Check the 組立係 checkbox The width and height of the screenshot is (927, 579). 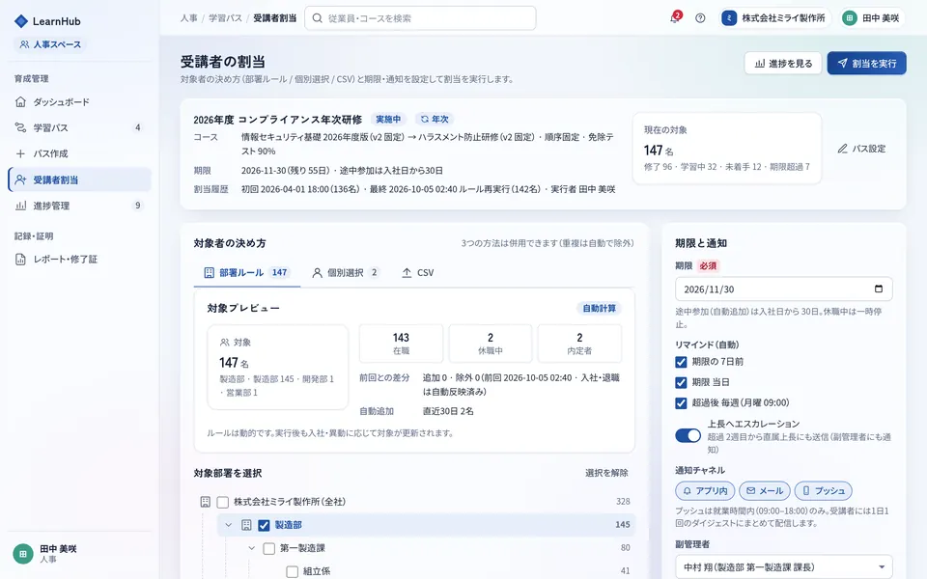[x=292, y=571]
